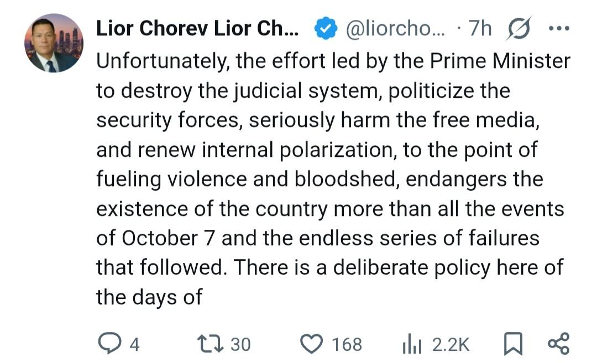Open the three-dot more options menu
The height and width of the screenshot is (363, 597).
557,29
